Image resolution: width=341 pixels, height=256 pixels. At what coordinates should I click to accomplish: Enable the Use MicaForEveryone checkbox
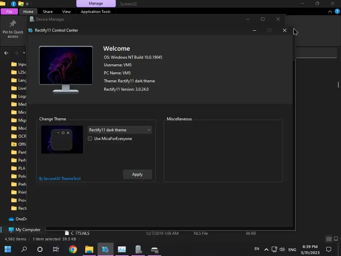(90, 139)
